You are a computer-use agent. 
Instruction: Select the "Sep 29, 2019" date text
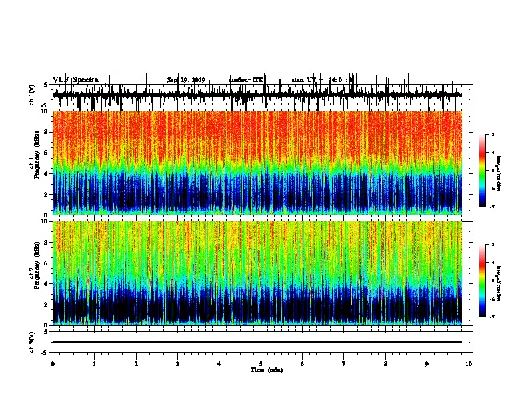(186, 80)
